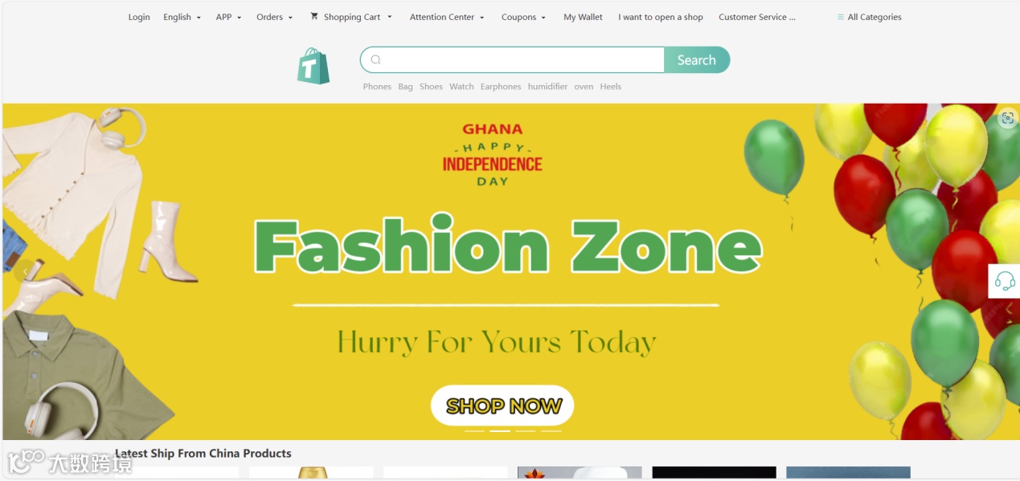Select the second banner slide indicator
The width and height of the screenshot is (1020, 481).
pos(500,431)
